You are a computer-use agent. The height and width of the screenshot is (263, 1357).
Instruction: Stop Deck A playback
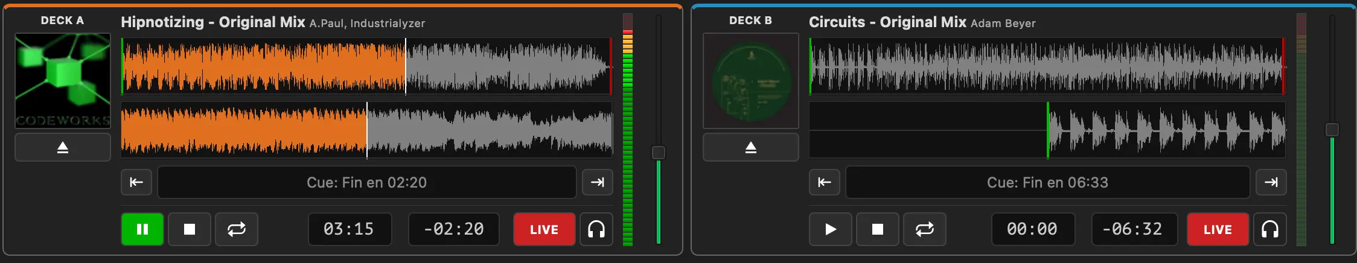pos(190,229)
